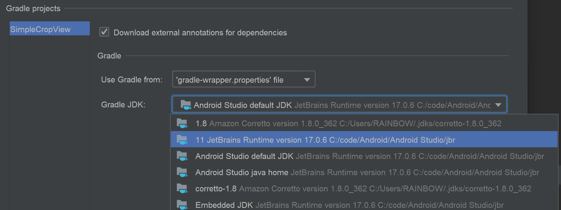Click the Gradle JDK: label
561x210 pixels.
tap(123, 105)
